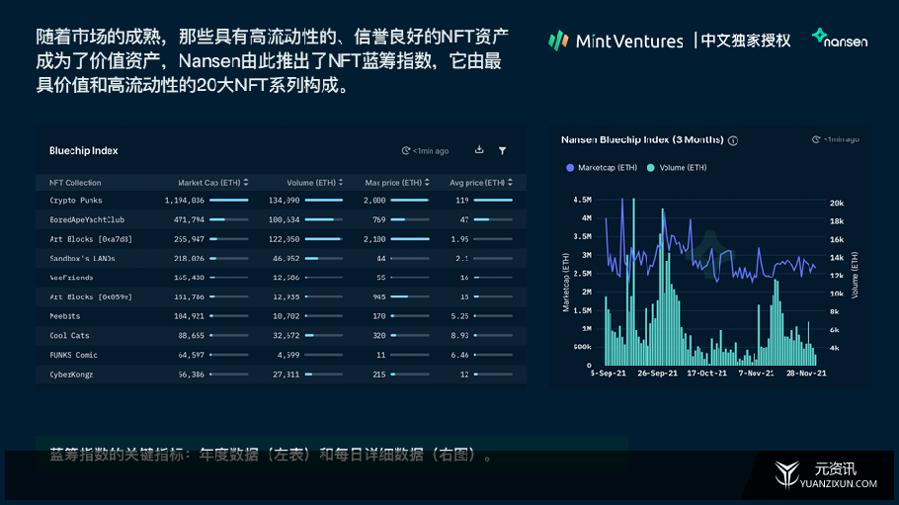Open the filter icon in Bluechip Index
899x505 pixels.
(x=502, y=150)
